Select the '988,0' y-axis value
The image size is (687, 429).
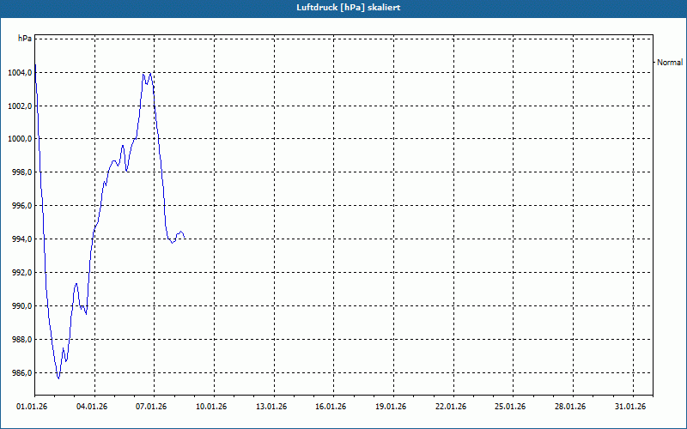(21, 340)
